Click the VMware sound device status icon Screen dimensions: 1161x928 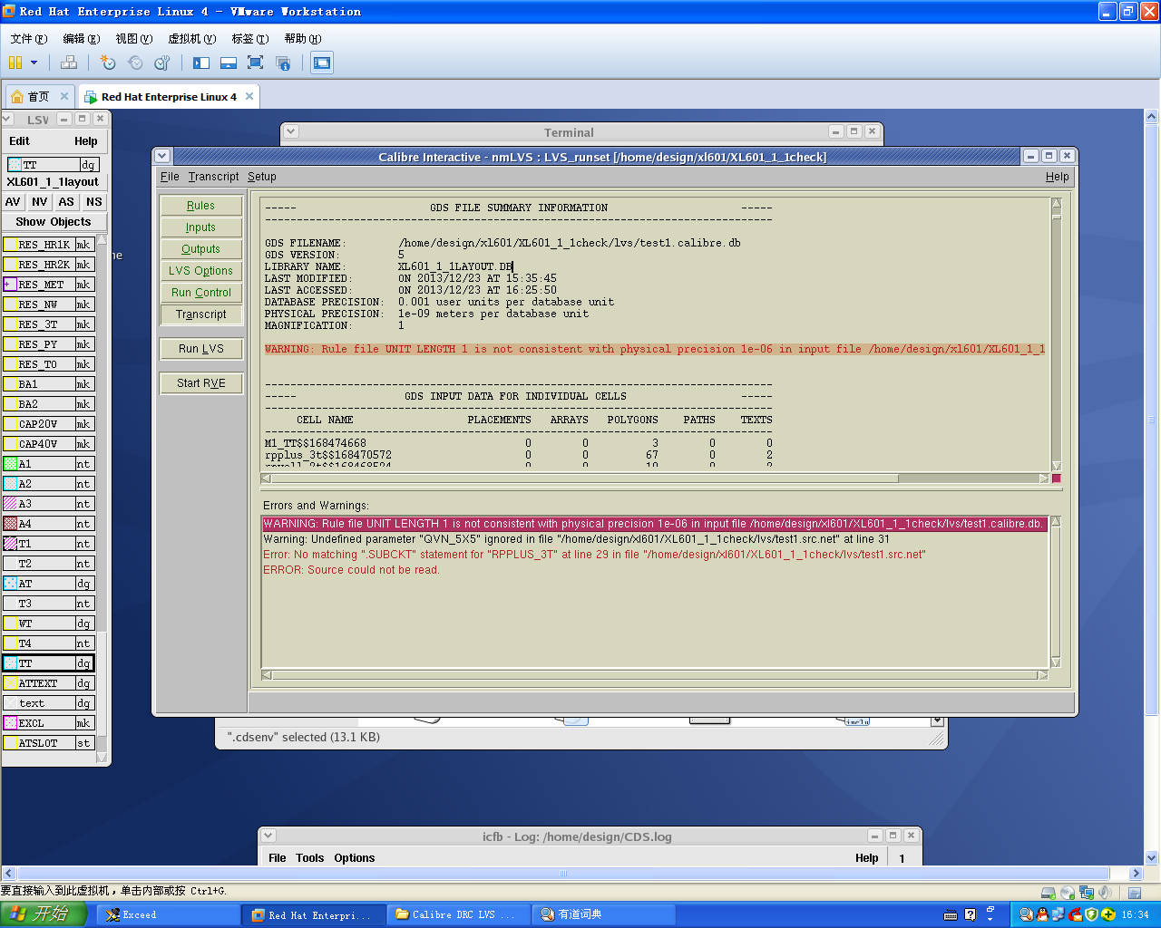pos(1105,893)
